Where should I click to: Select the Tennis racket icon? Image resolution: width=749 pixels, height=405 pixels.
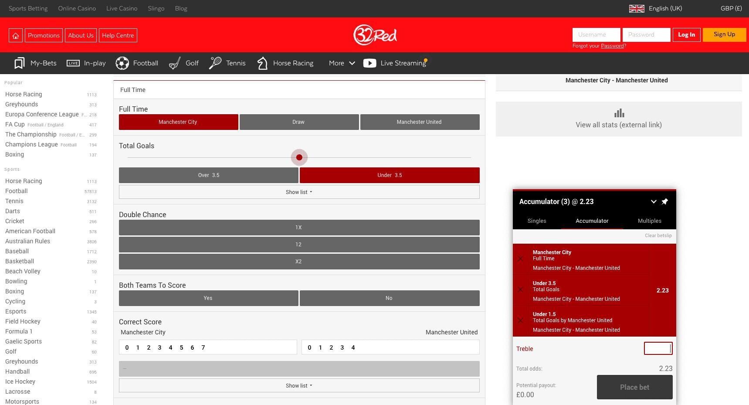[x=215, y=63]
